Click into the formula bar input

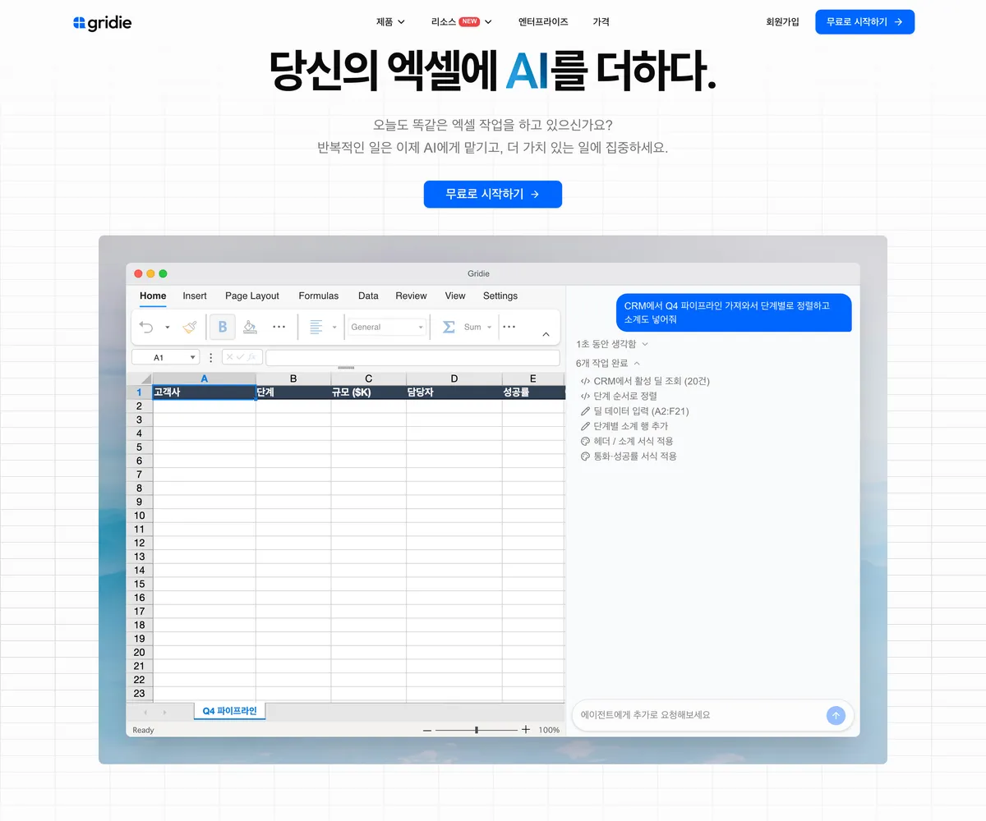pyautogui.click(x=412, y=357)
